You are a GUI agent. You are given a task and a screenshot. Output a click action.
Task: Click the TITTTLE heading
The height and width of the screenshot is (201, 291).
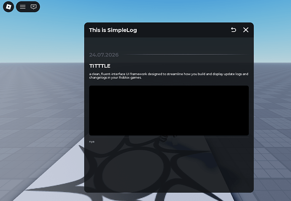pyautogui.click(x=100, y=66)
